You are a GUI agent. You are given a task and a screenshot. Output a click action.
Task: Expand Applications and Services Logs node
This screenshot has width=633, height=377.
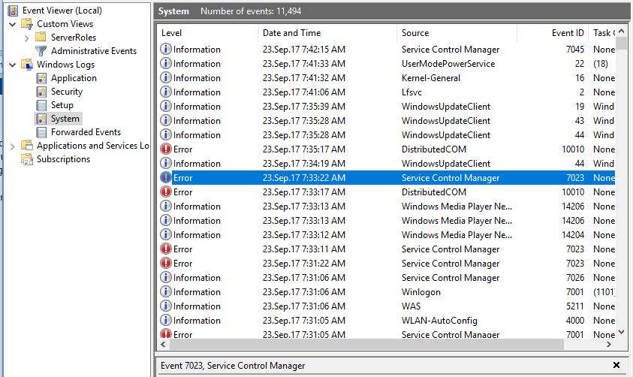(x=13, y=146)
